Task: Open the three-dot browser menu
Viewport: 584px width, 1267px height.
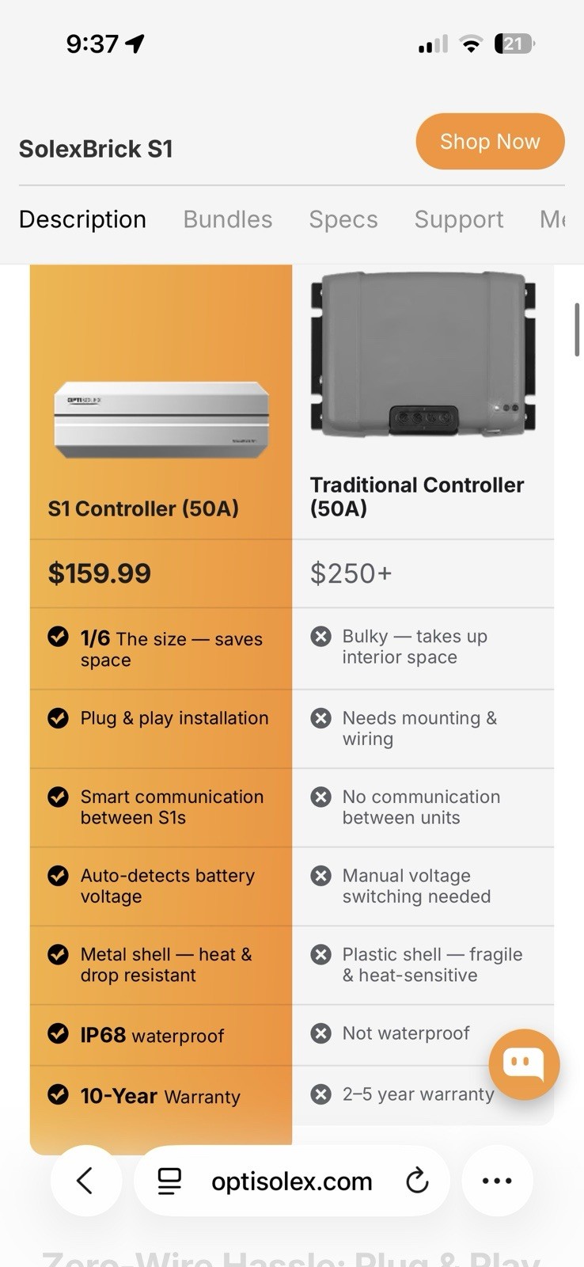Action: 497,1181
